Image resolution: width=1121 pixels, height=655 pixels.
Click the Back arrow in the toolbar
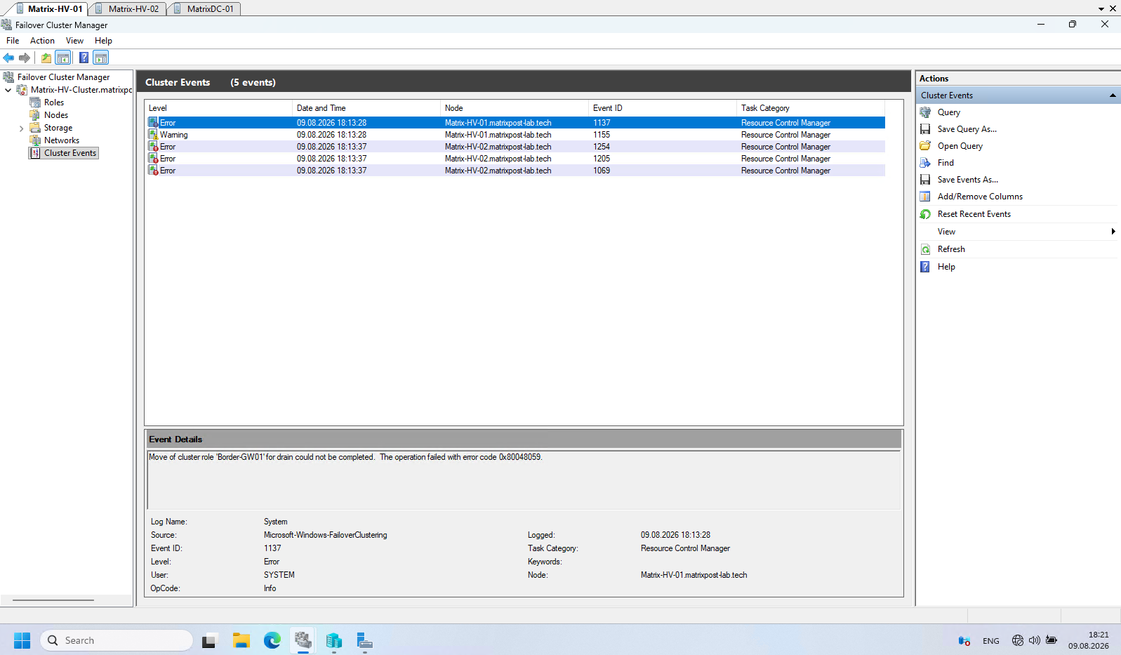(8, 58)
